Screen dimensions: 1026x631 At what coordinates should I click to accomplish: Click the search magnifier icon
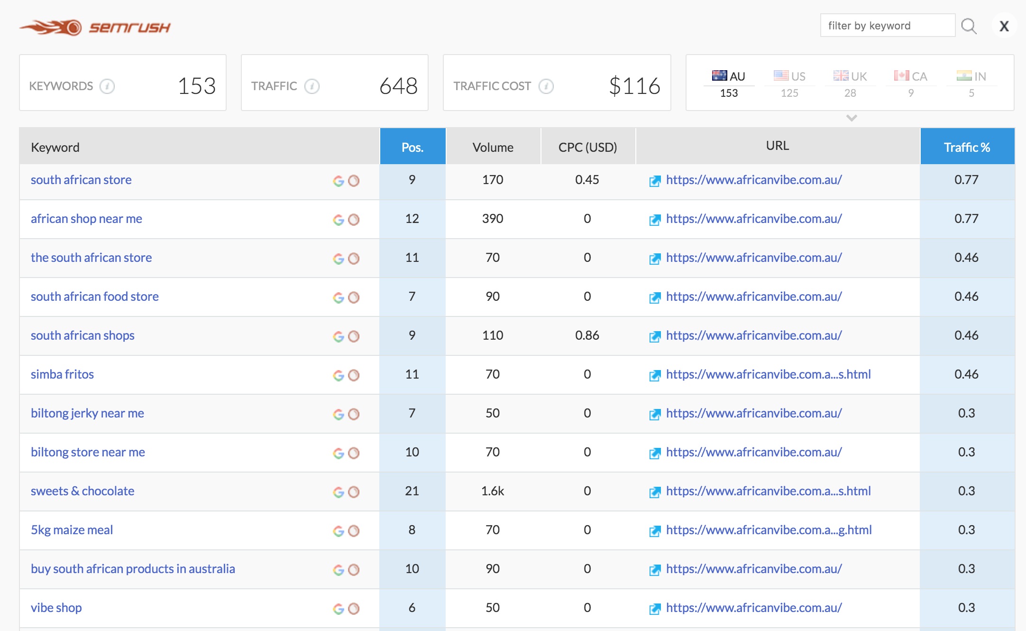[969, 26]
